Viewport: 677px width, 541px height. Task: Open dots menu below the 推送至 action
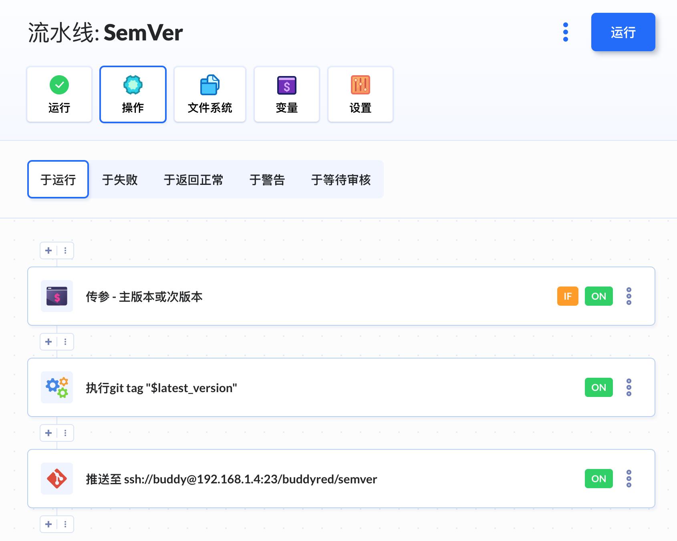tap(65, 524)
